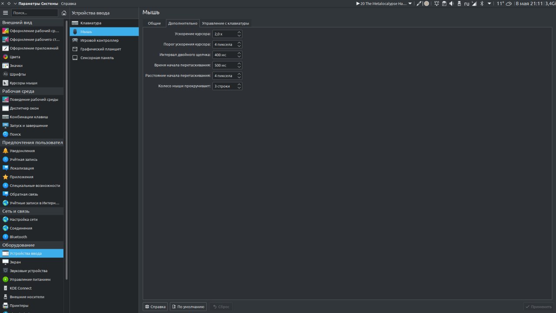Open Цвета color settings
The height and width of the screenshot is (313, 556).
coord(32,57)
